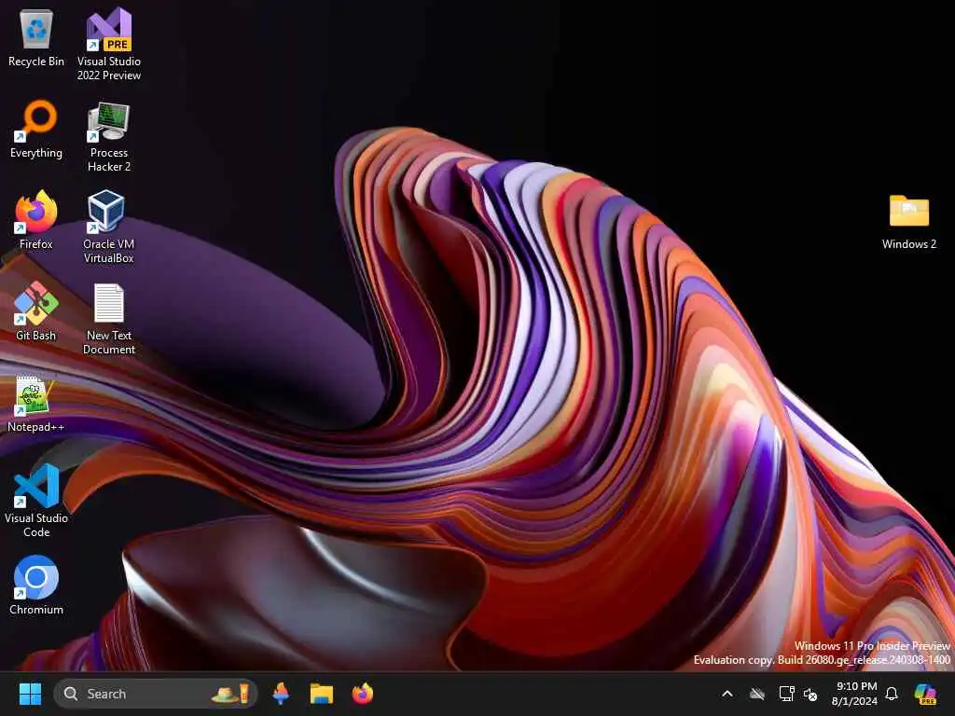Open the notification bell in taskbar
This screenshot has width=955, height=716.
coord(892,694)
